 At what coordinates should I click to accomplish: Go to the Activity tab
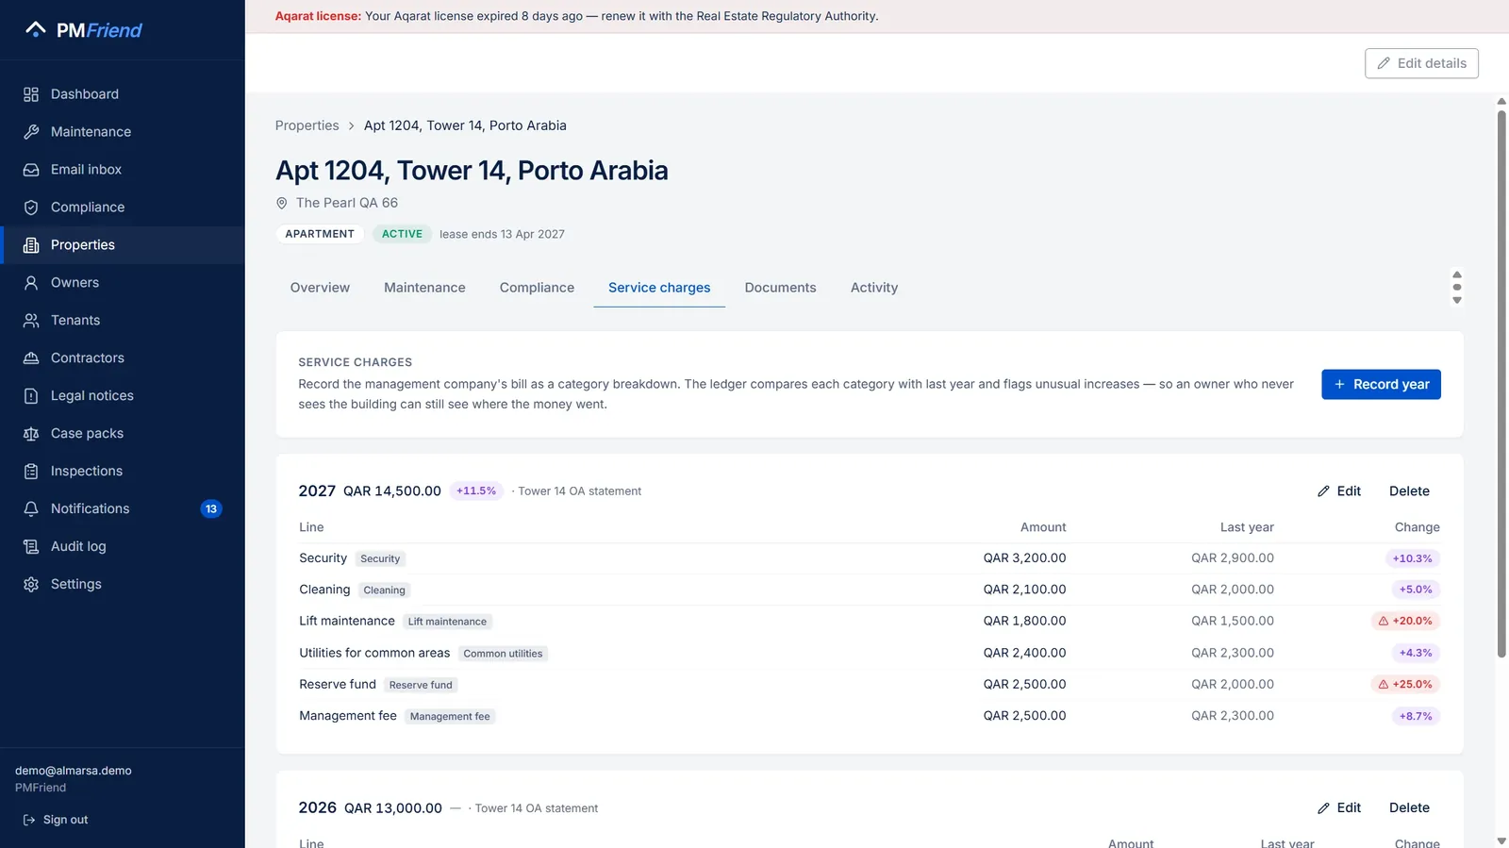[874, 288]
